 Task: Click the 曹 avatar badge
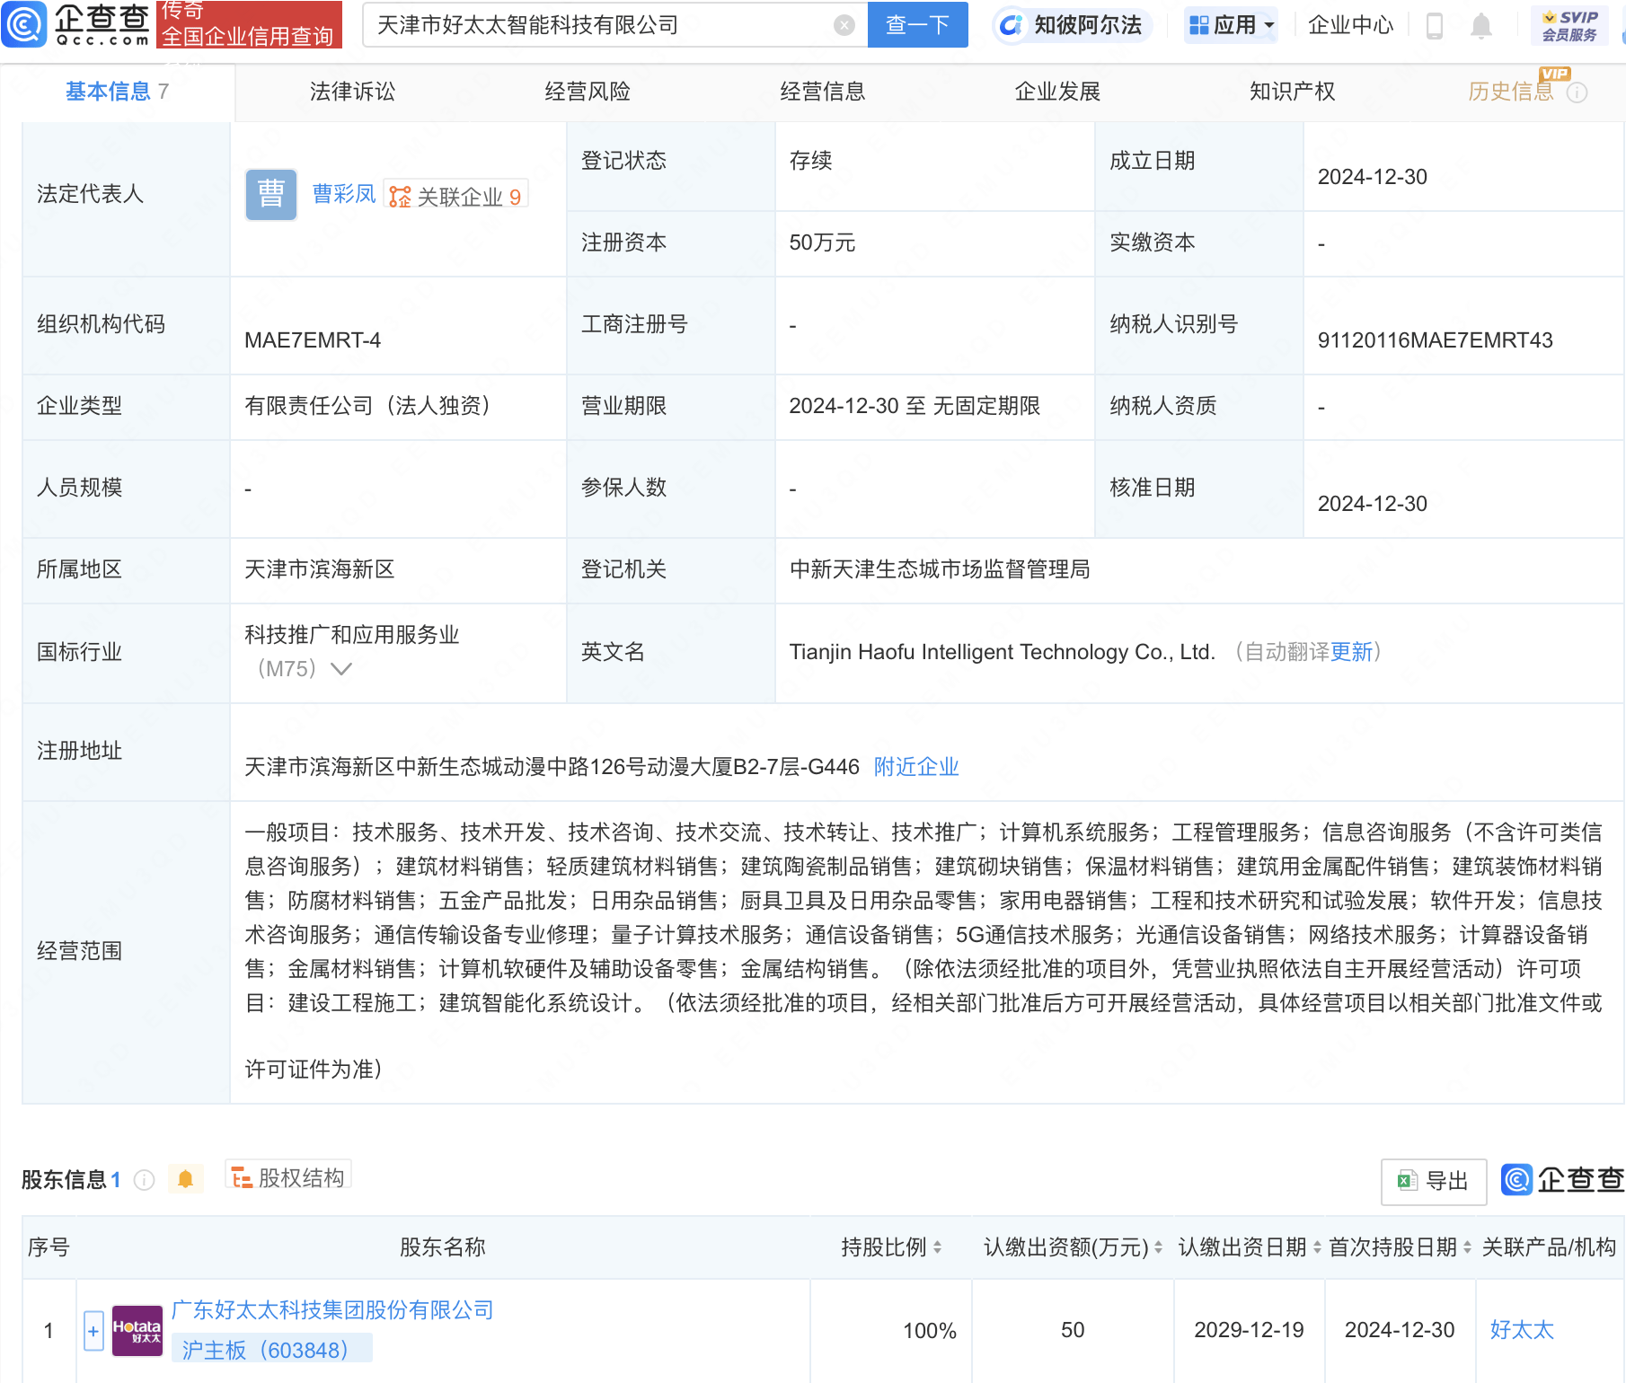271,195
